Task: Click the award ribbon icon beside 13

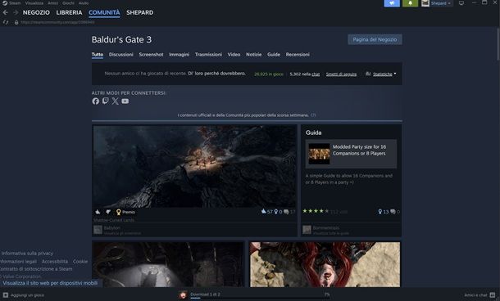Action: (x=380, y=212)
